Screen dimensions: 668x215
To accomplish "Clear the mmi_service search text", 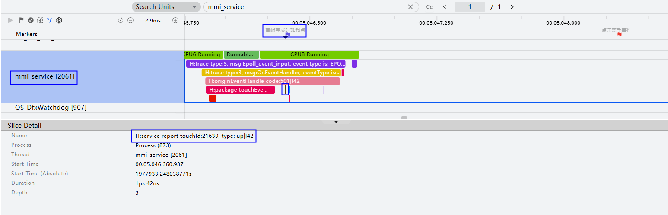I will [x=410, y=7].
